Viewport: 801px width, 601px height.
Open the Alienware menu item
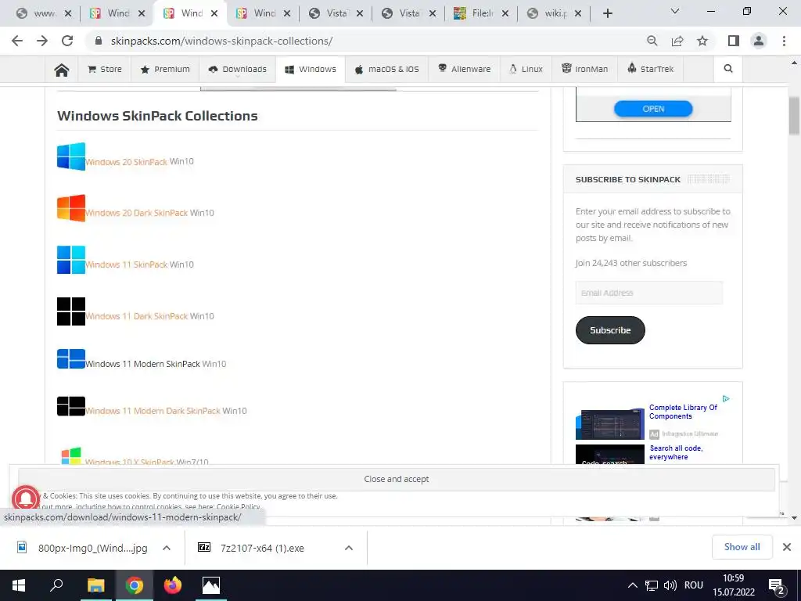click(x=465, y=69)
